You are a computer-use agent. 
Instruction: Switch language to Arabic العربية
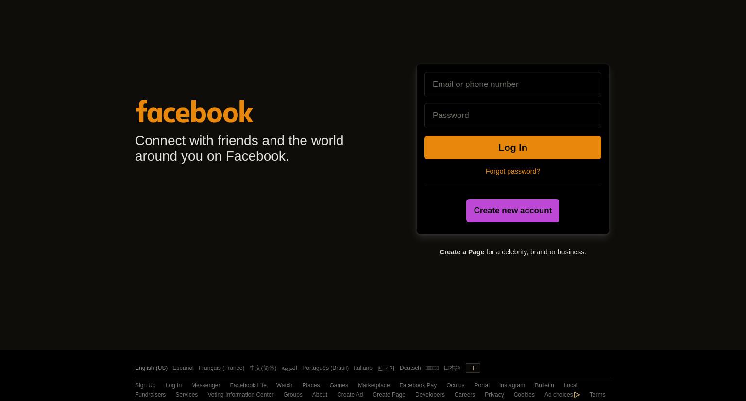pos(289,368)
